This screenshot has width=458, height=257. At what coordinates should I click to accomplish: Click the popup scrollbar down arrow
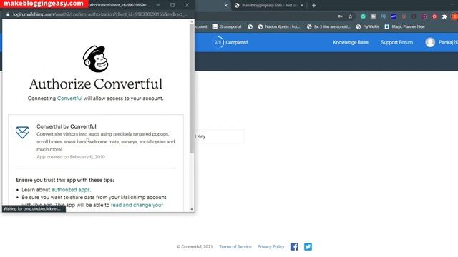tap(192, 209)
